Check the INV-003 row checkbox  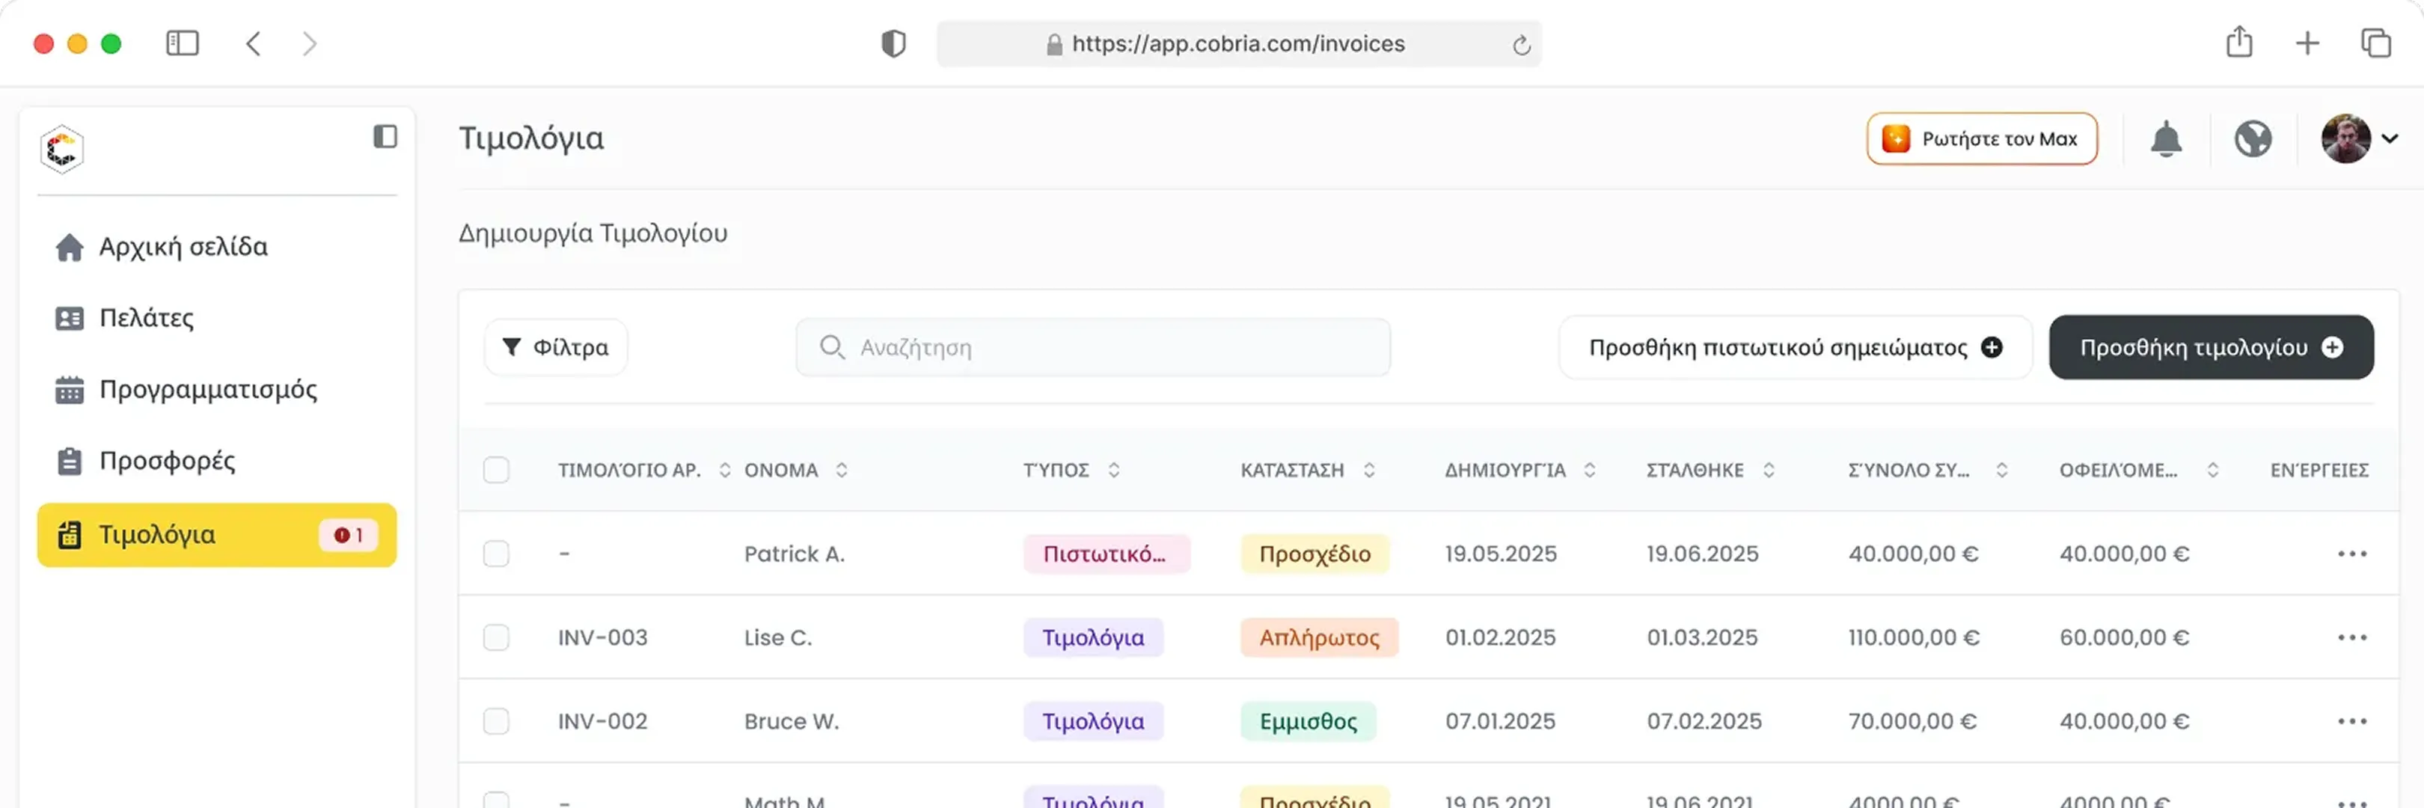click(x=496, y=637)
